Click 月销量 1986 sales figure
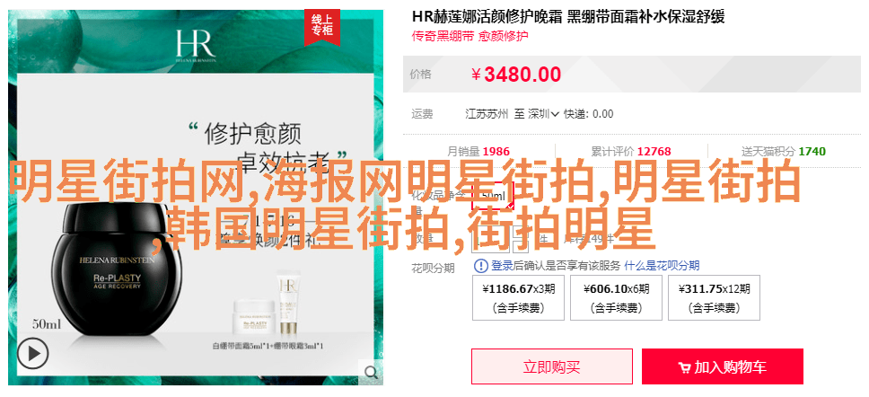 coord(478,152)
